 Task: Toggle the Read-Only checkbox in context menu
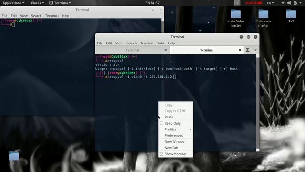point(162,123)
